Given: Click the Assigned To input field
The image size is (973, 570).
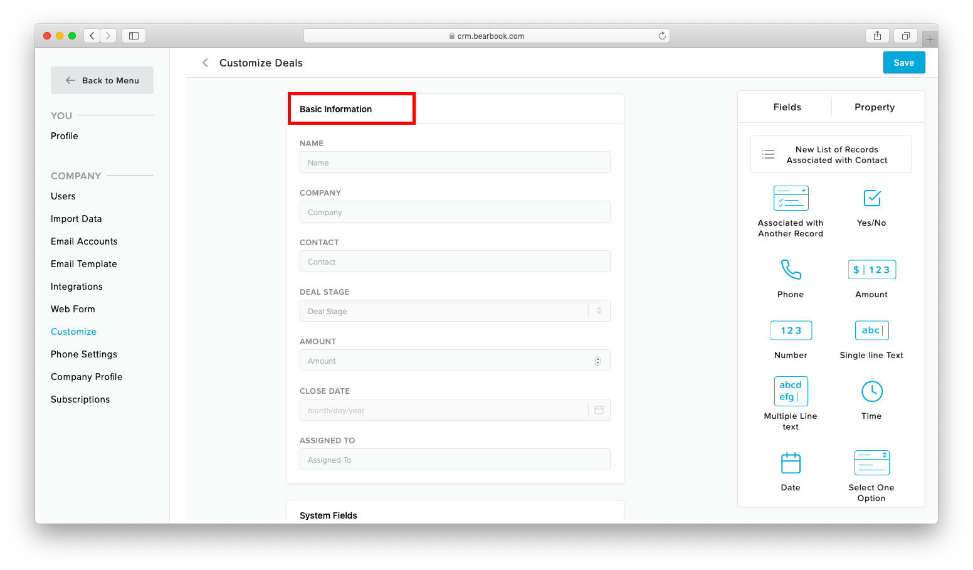Looking at the screenshot, I should 455,460.
